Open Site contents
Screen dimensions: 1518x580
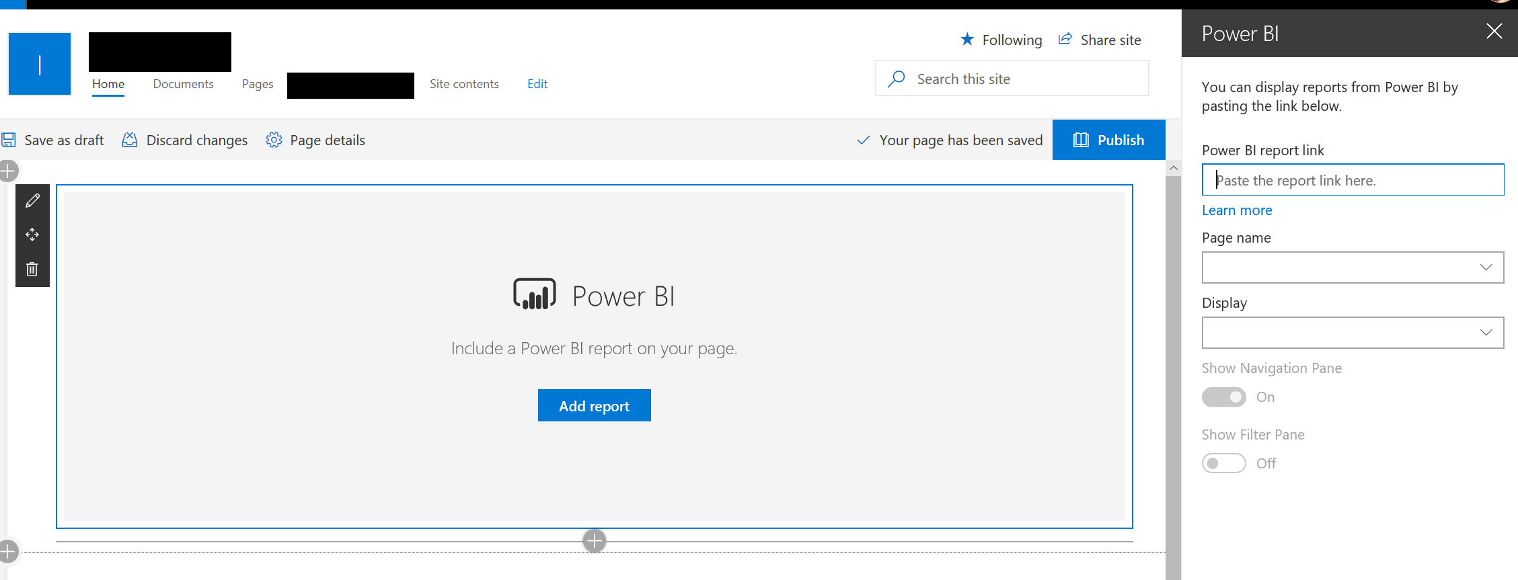point(464,84)
